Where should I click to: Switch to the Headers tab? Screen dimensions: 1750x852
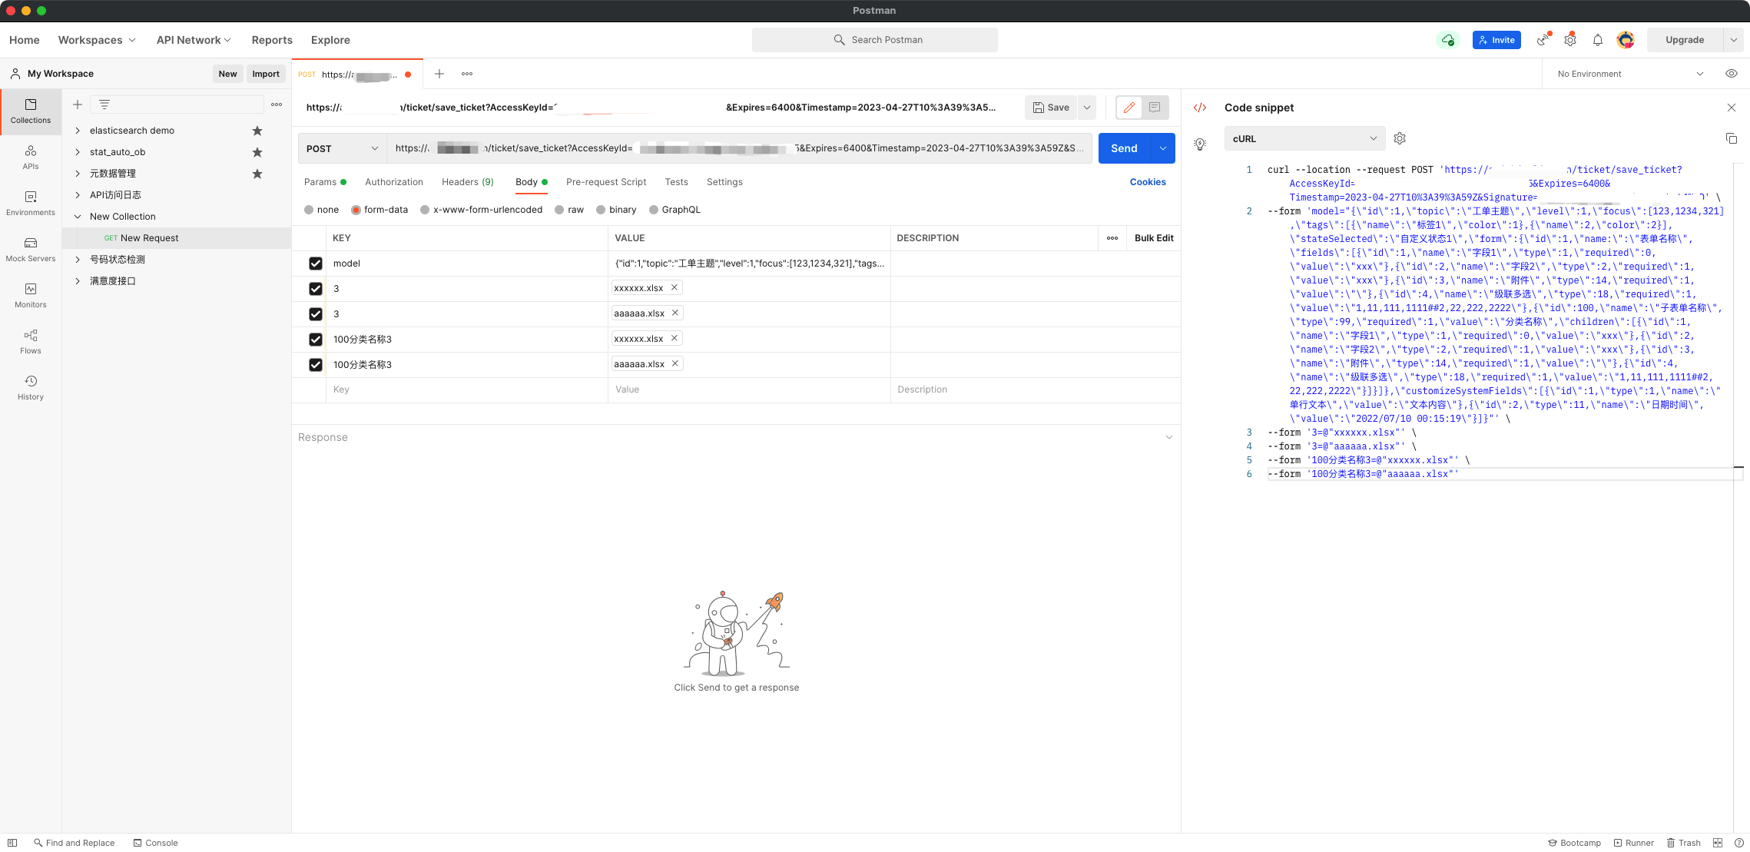pos(468,182)
